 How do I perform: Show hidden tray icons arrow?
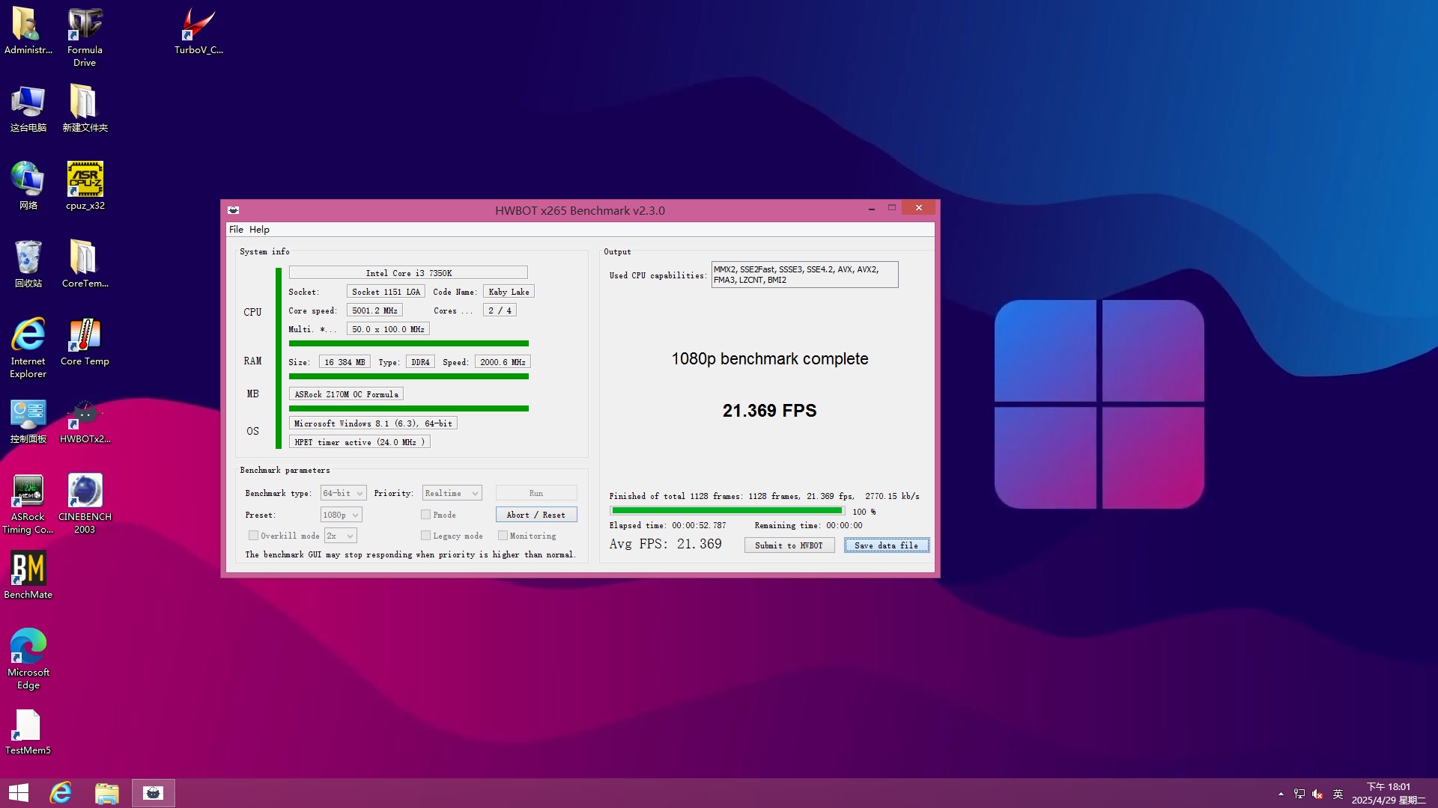click(1281, 794)
